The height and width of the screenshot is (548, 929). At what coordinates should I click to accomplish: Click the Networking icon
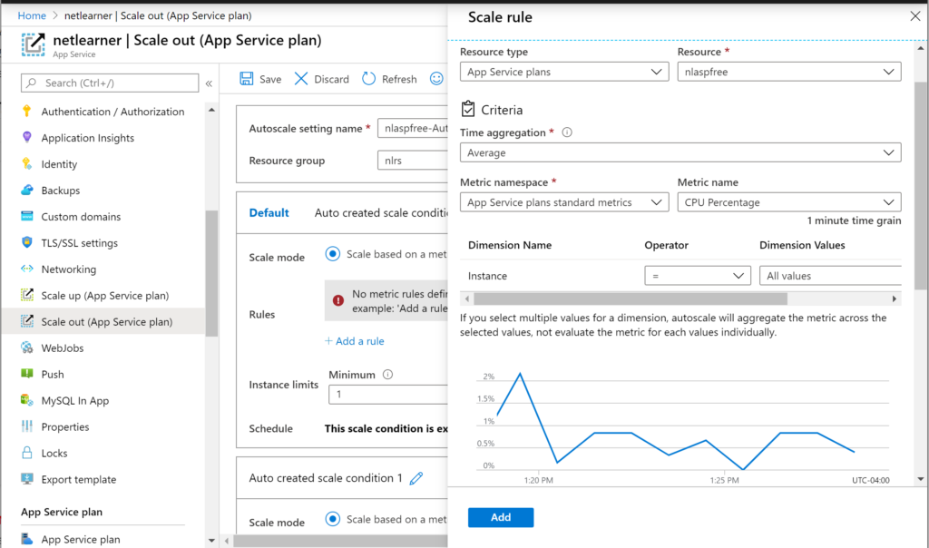(x=26, y=269)
